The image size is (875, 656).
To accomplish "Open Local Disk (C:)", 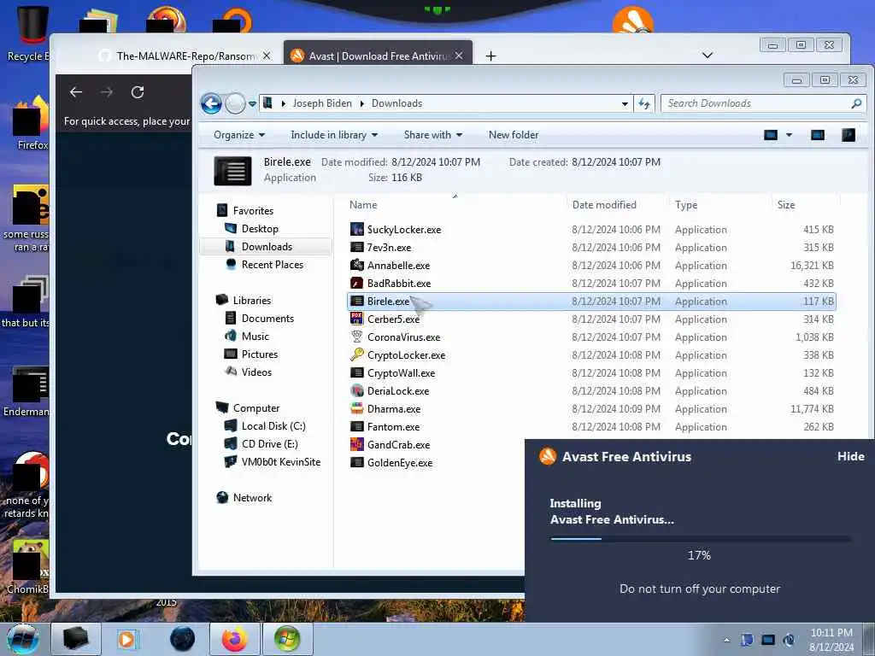I will tap(273, 425).
